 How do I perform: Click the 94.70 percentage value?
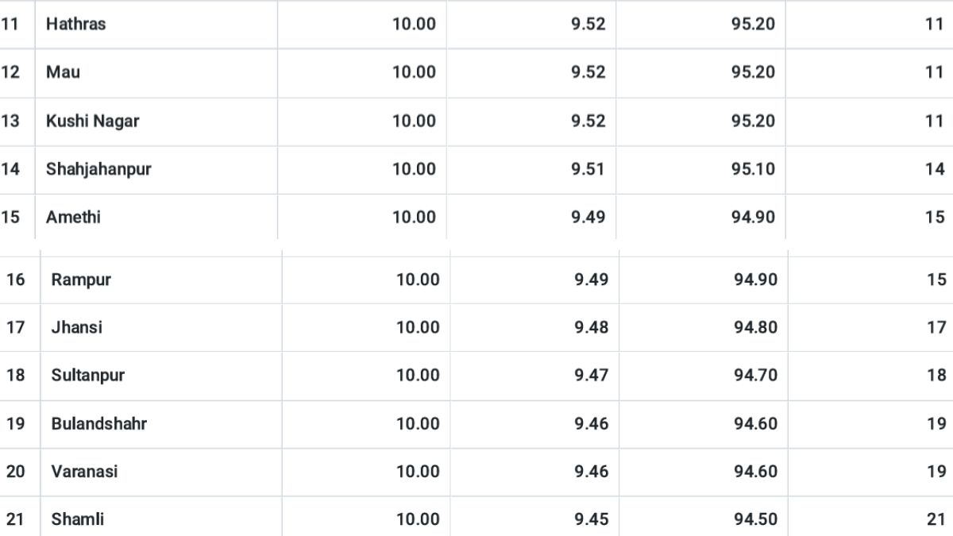(755, 376)
